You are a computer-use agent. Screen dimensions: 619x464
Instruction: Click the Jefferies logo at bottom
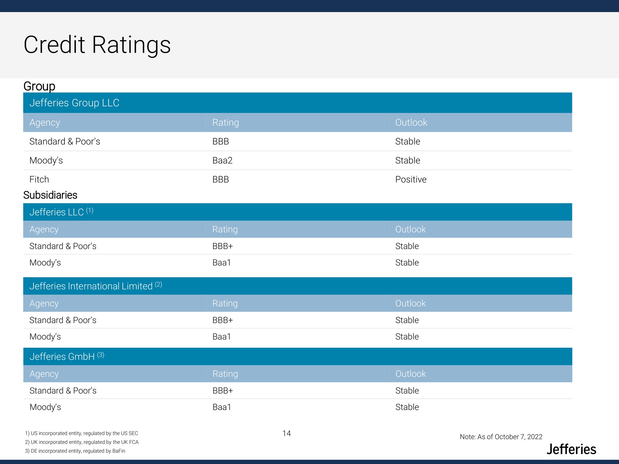click(571, 449)
